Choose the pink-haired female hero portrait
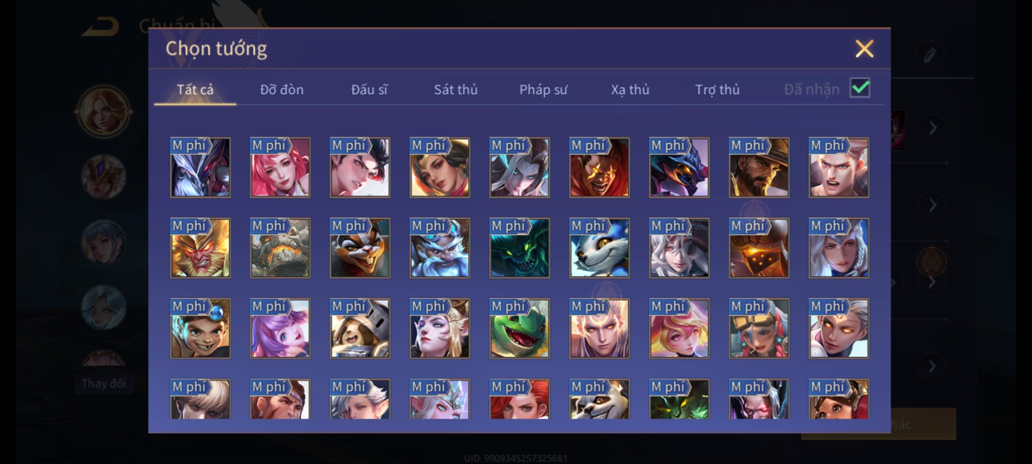 coord(280,168)
